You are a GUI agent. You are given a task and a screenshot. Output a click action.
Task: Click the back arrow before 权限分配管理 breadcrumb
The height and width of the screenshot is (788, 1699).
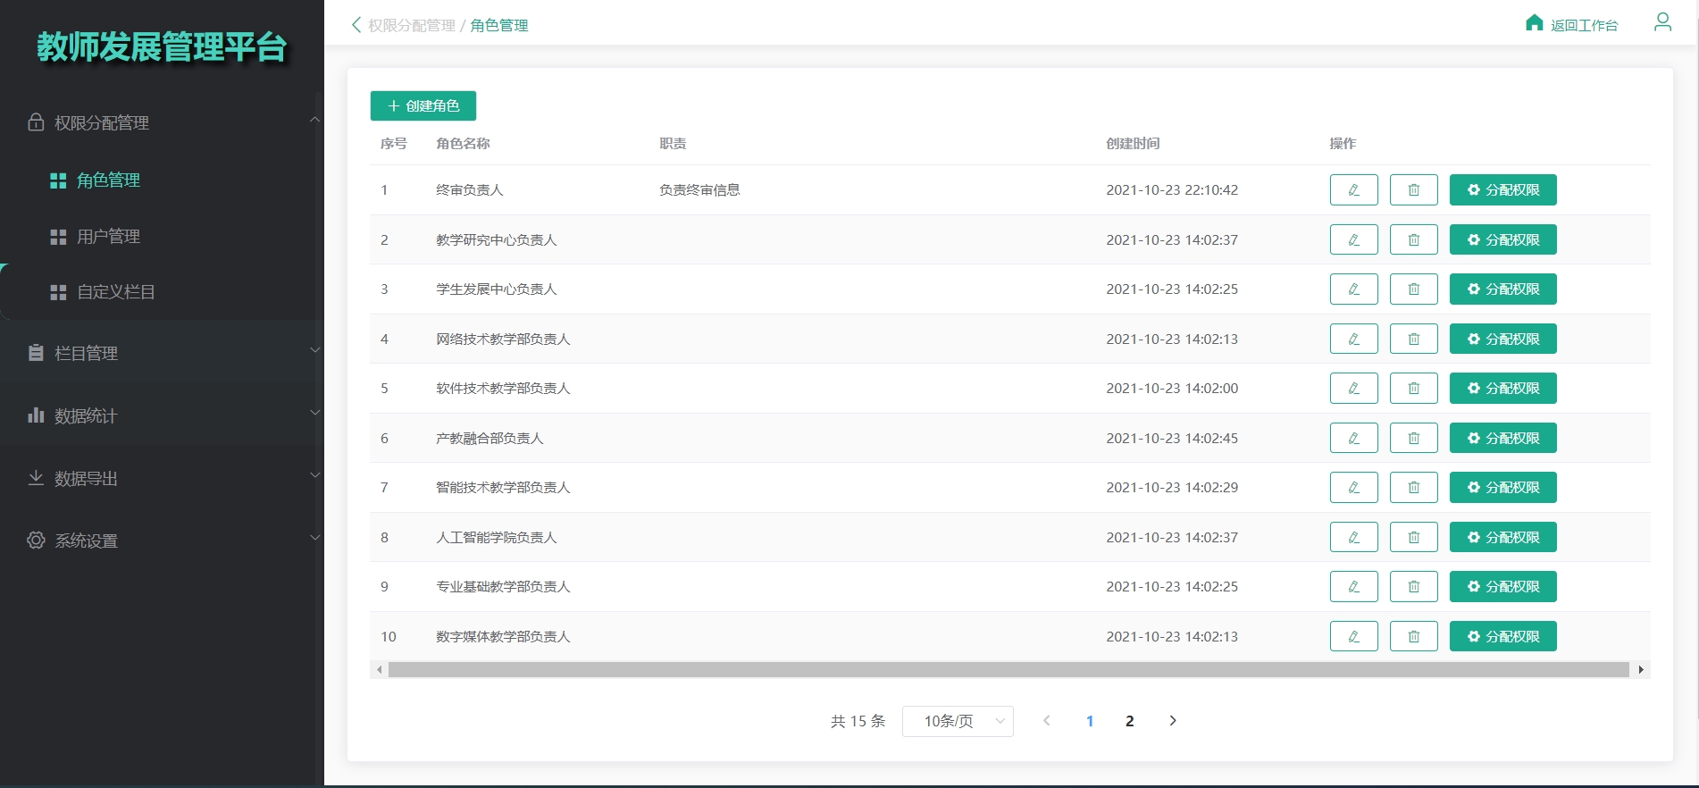(x=356, y=25)
